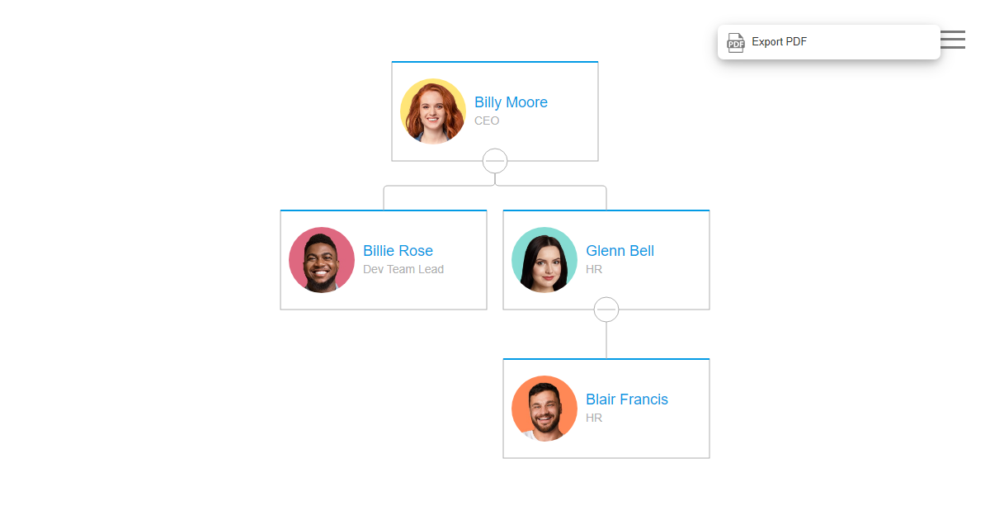Open Billie Rose's profile link
This screenshot has height=520, width=990.
coord(398,250)
